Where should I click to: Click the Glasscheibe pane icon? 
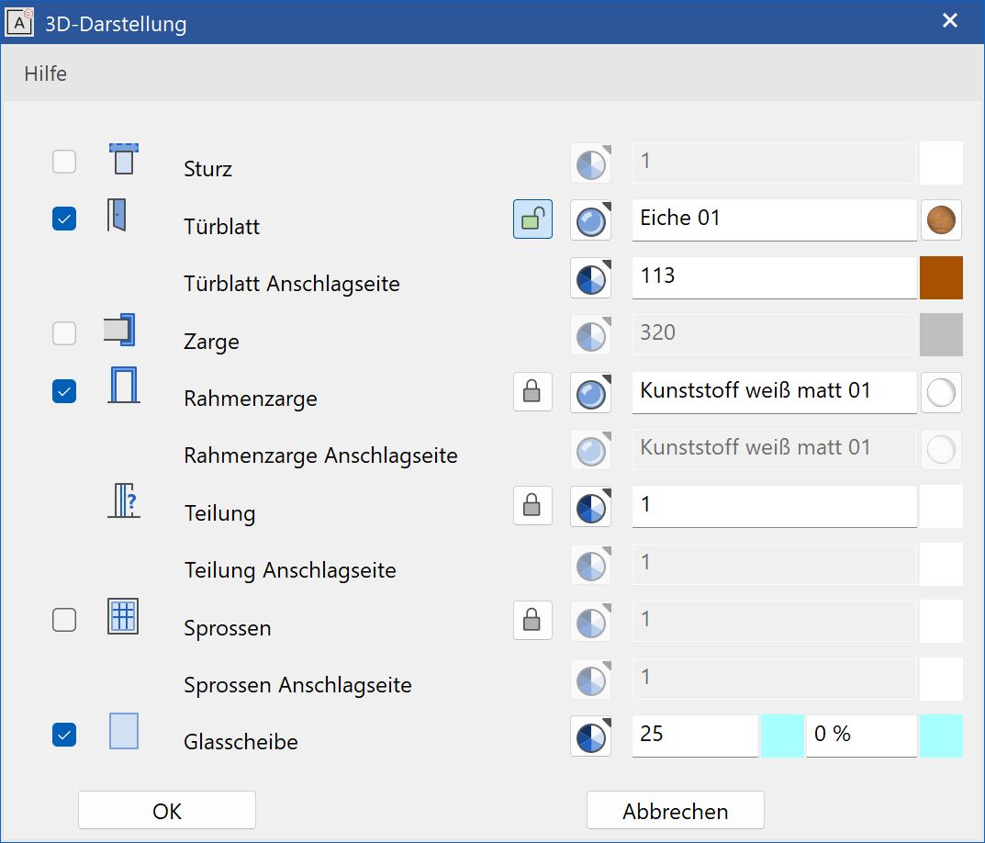tap(124, 731)
